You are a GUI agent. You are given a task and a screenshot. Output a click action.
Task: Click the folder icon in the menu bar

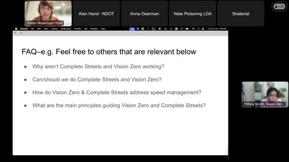click(x=154, y=29)
